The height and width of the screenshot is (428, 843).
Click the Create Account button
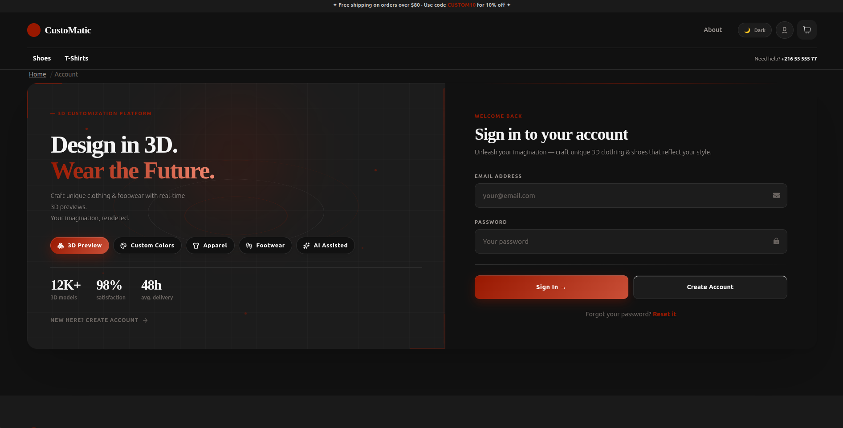pyautogui.click(x=710, y=287)
